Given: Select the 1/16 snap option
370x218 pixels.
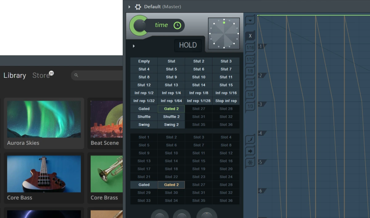Looking at the screenshot, I should pyautogui.click(x=250, y=47).
